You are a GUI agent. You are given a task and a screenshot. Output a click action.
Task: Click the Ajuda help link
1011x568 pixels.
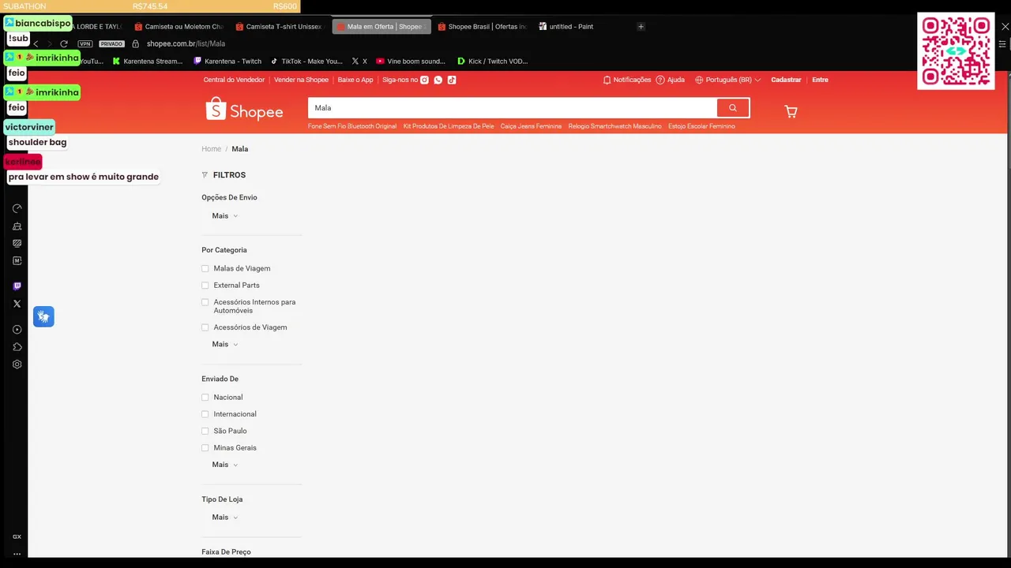(671, 80)
